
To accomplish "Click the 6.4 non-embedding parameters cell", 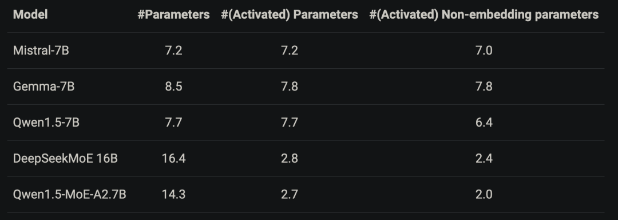I will click(x=484, y=123).
